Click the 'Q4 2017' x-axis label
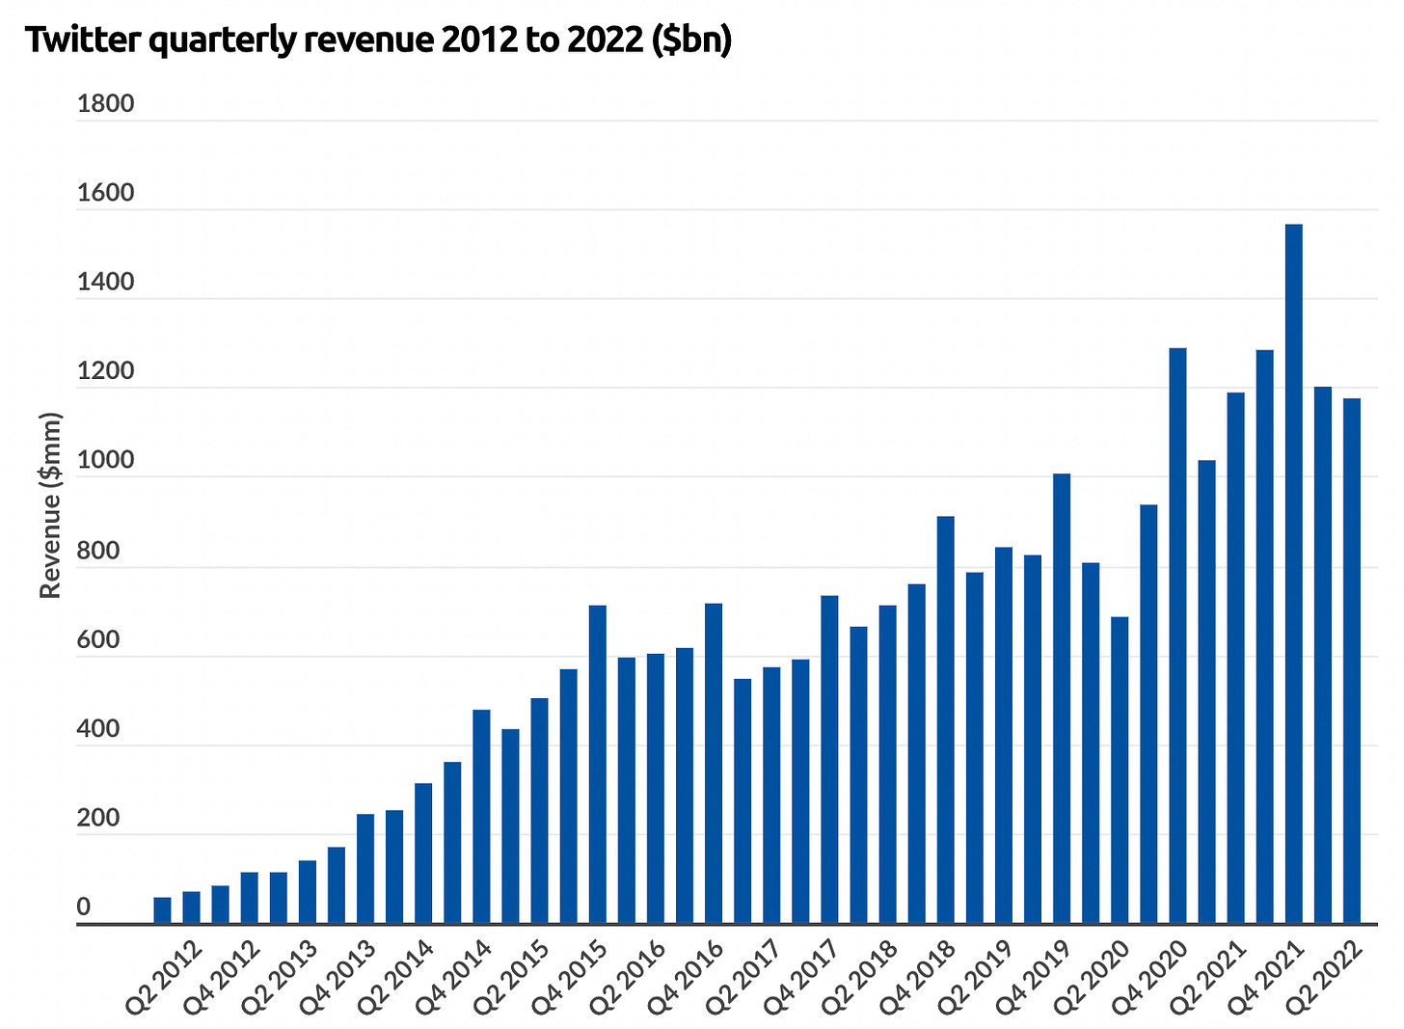 click(802, 976)
